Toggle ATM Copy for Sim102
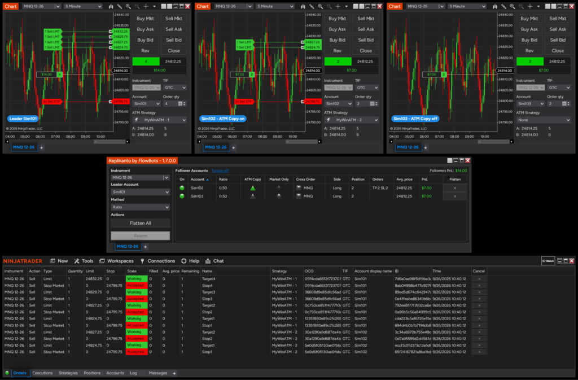 coord(252,188)
